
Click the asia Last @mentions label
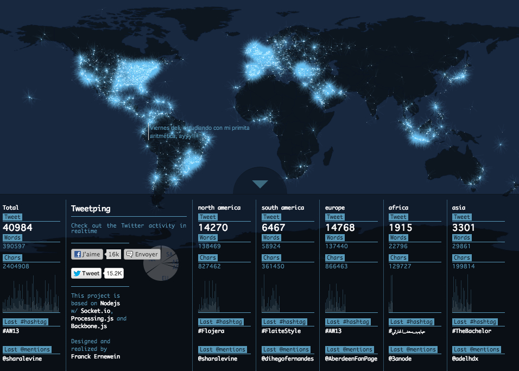click(476, 349)
